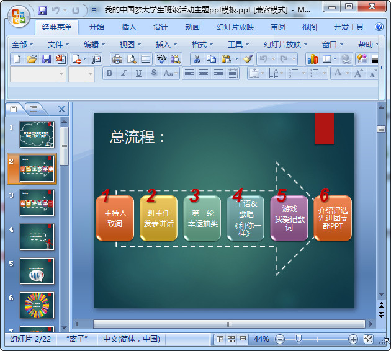Expand the 全部 menu dropdown
Screen dimensions: 391x351
tap(22, 45)
